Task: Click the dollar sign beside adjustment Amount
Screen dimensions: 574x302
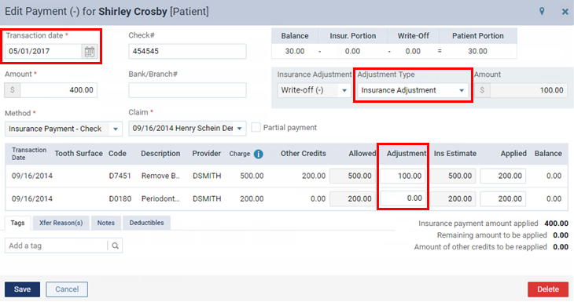Action: point(482,90)
